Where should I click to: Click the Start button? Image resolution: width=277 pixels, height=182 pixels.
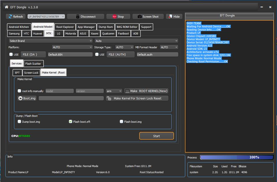coord(156,136)
